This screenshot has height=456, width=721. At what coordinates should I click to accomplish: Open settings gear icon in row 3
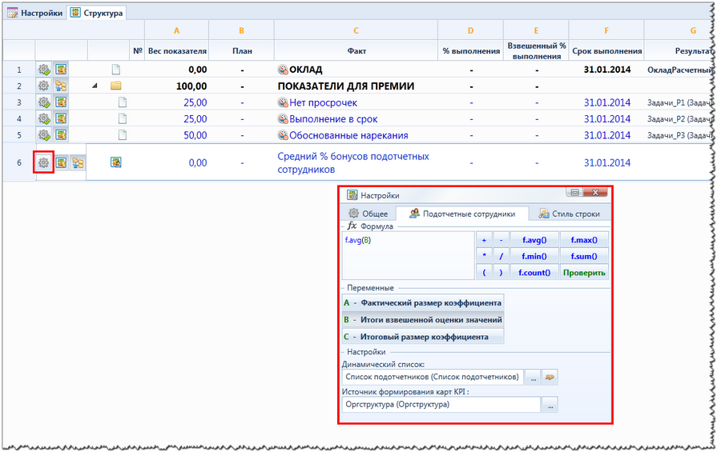click(44, 102)
